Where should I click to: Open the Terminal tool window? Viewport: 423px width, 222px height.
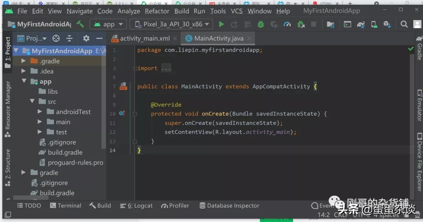coord(65,206)
